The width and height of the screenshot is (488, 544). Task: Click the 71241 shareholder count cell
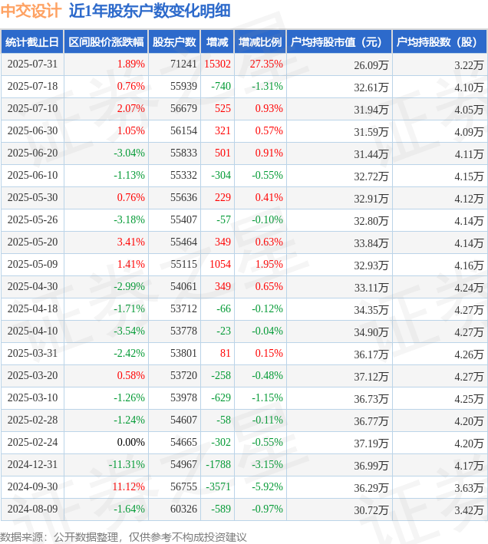click(183, 64)
